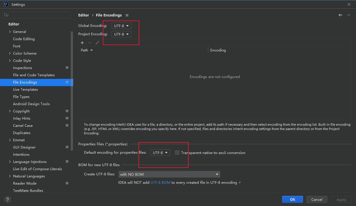Click the OK button
This screenshot has height=206, width=356.
pyautogui.click(x=293, y=199)
